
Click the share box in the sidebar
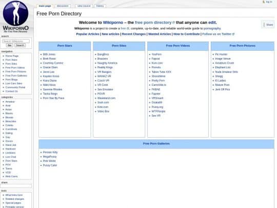click(x=16, y=186)
